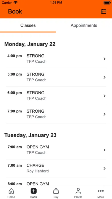Viewport: 112px width, 199px height.
Task: Open chevron for 7:00 am OPEN GYM
Action: tap(104, 150)
